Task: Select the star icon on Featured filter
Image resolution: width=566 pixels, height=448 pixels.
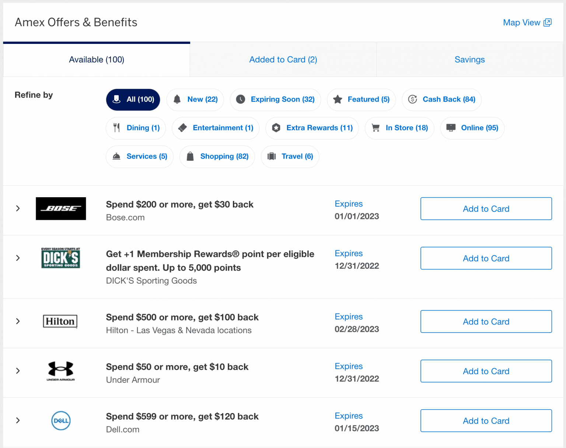Action: point(338,100)
